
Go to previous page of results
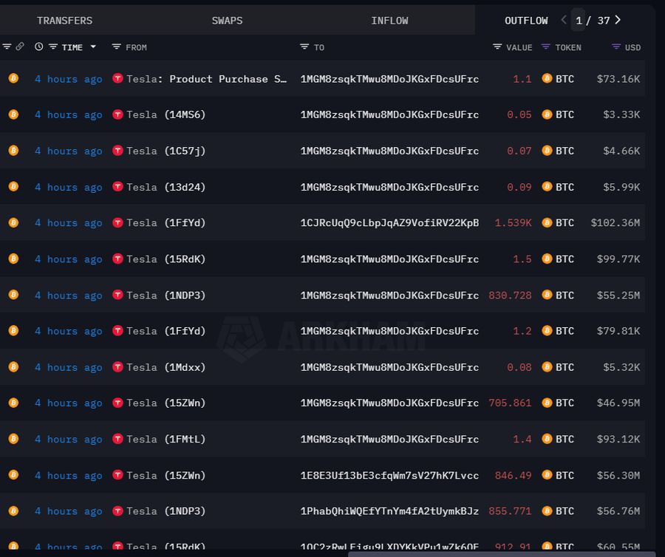[x=564, y=20]
